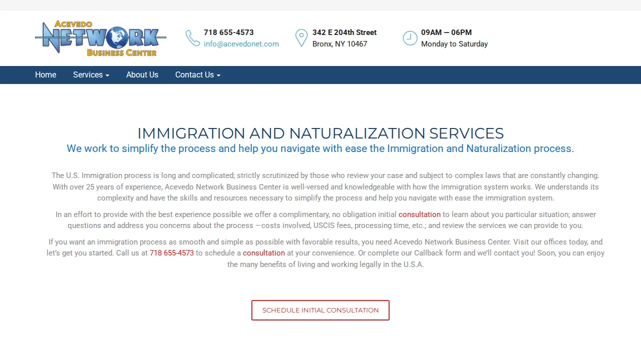
Task: Click the Acevedo Network Business Center logo
Action: pos(101,38)
